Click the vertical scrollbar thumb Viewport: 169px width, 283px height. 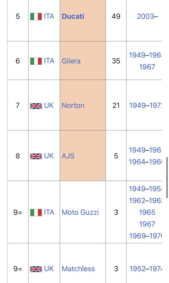[167, 178]
